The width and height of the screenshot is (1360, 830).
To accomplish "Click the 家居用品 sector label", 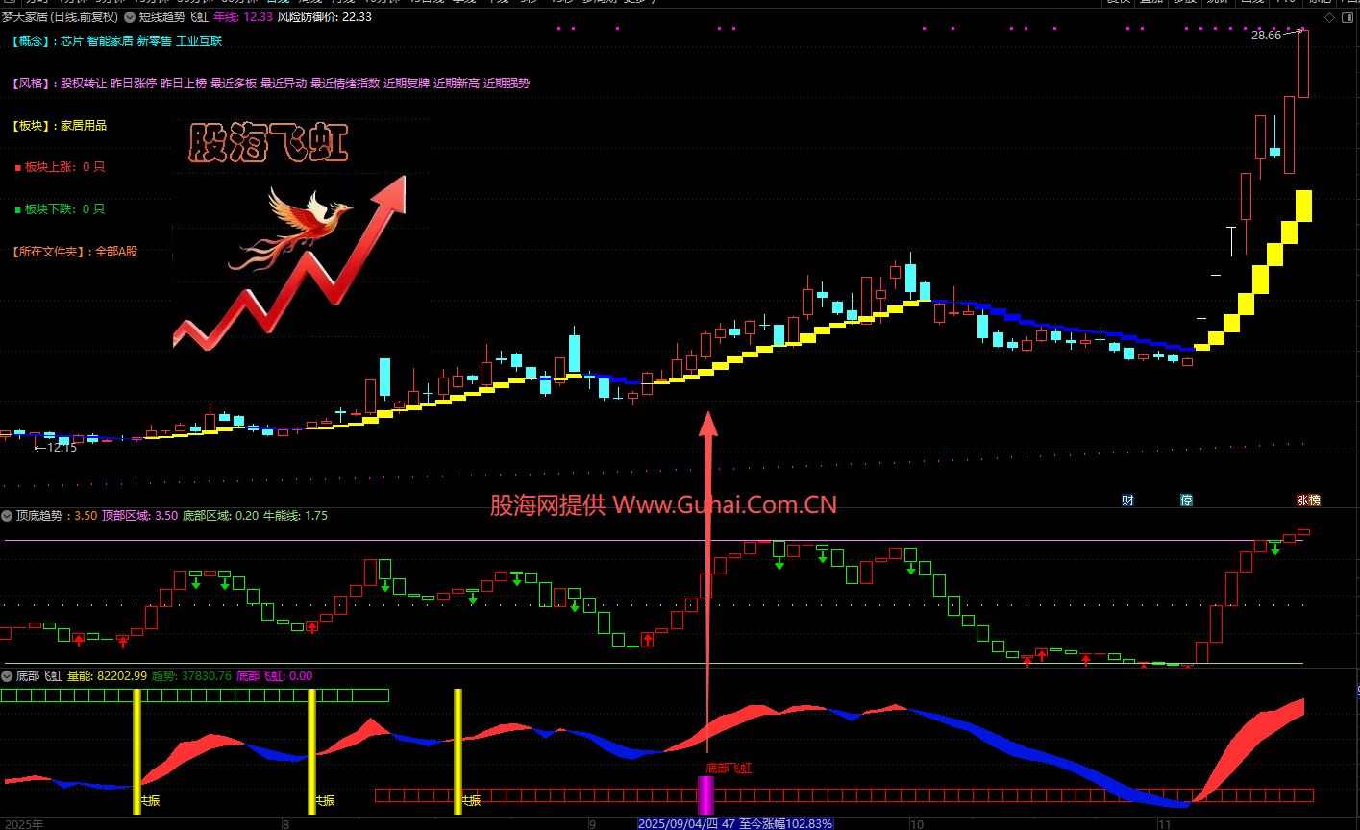I will [84, 126].
